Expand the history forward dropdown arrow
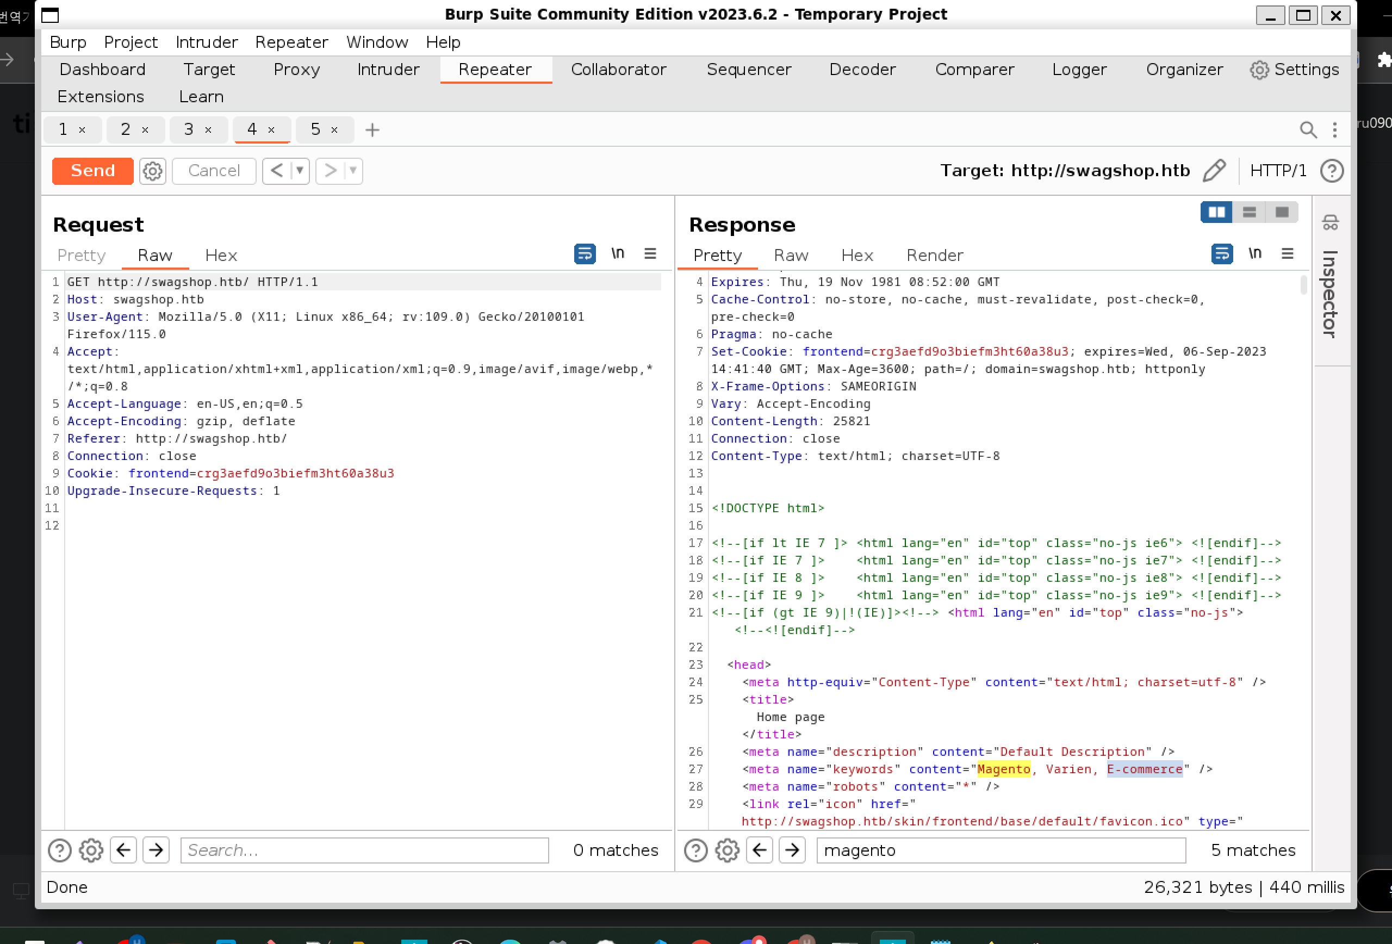The image size is (1392, 944). 353,171
